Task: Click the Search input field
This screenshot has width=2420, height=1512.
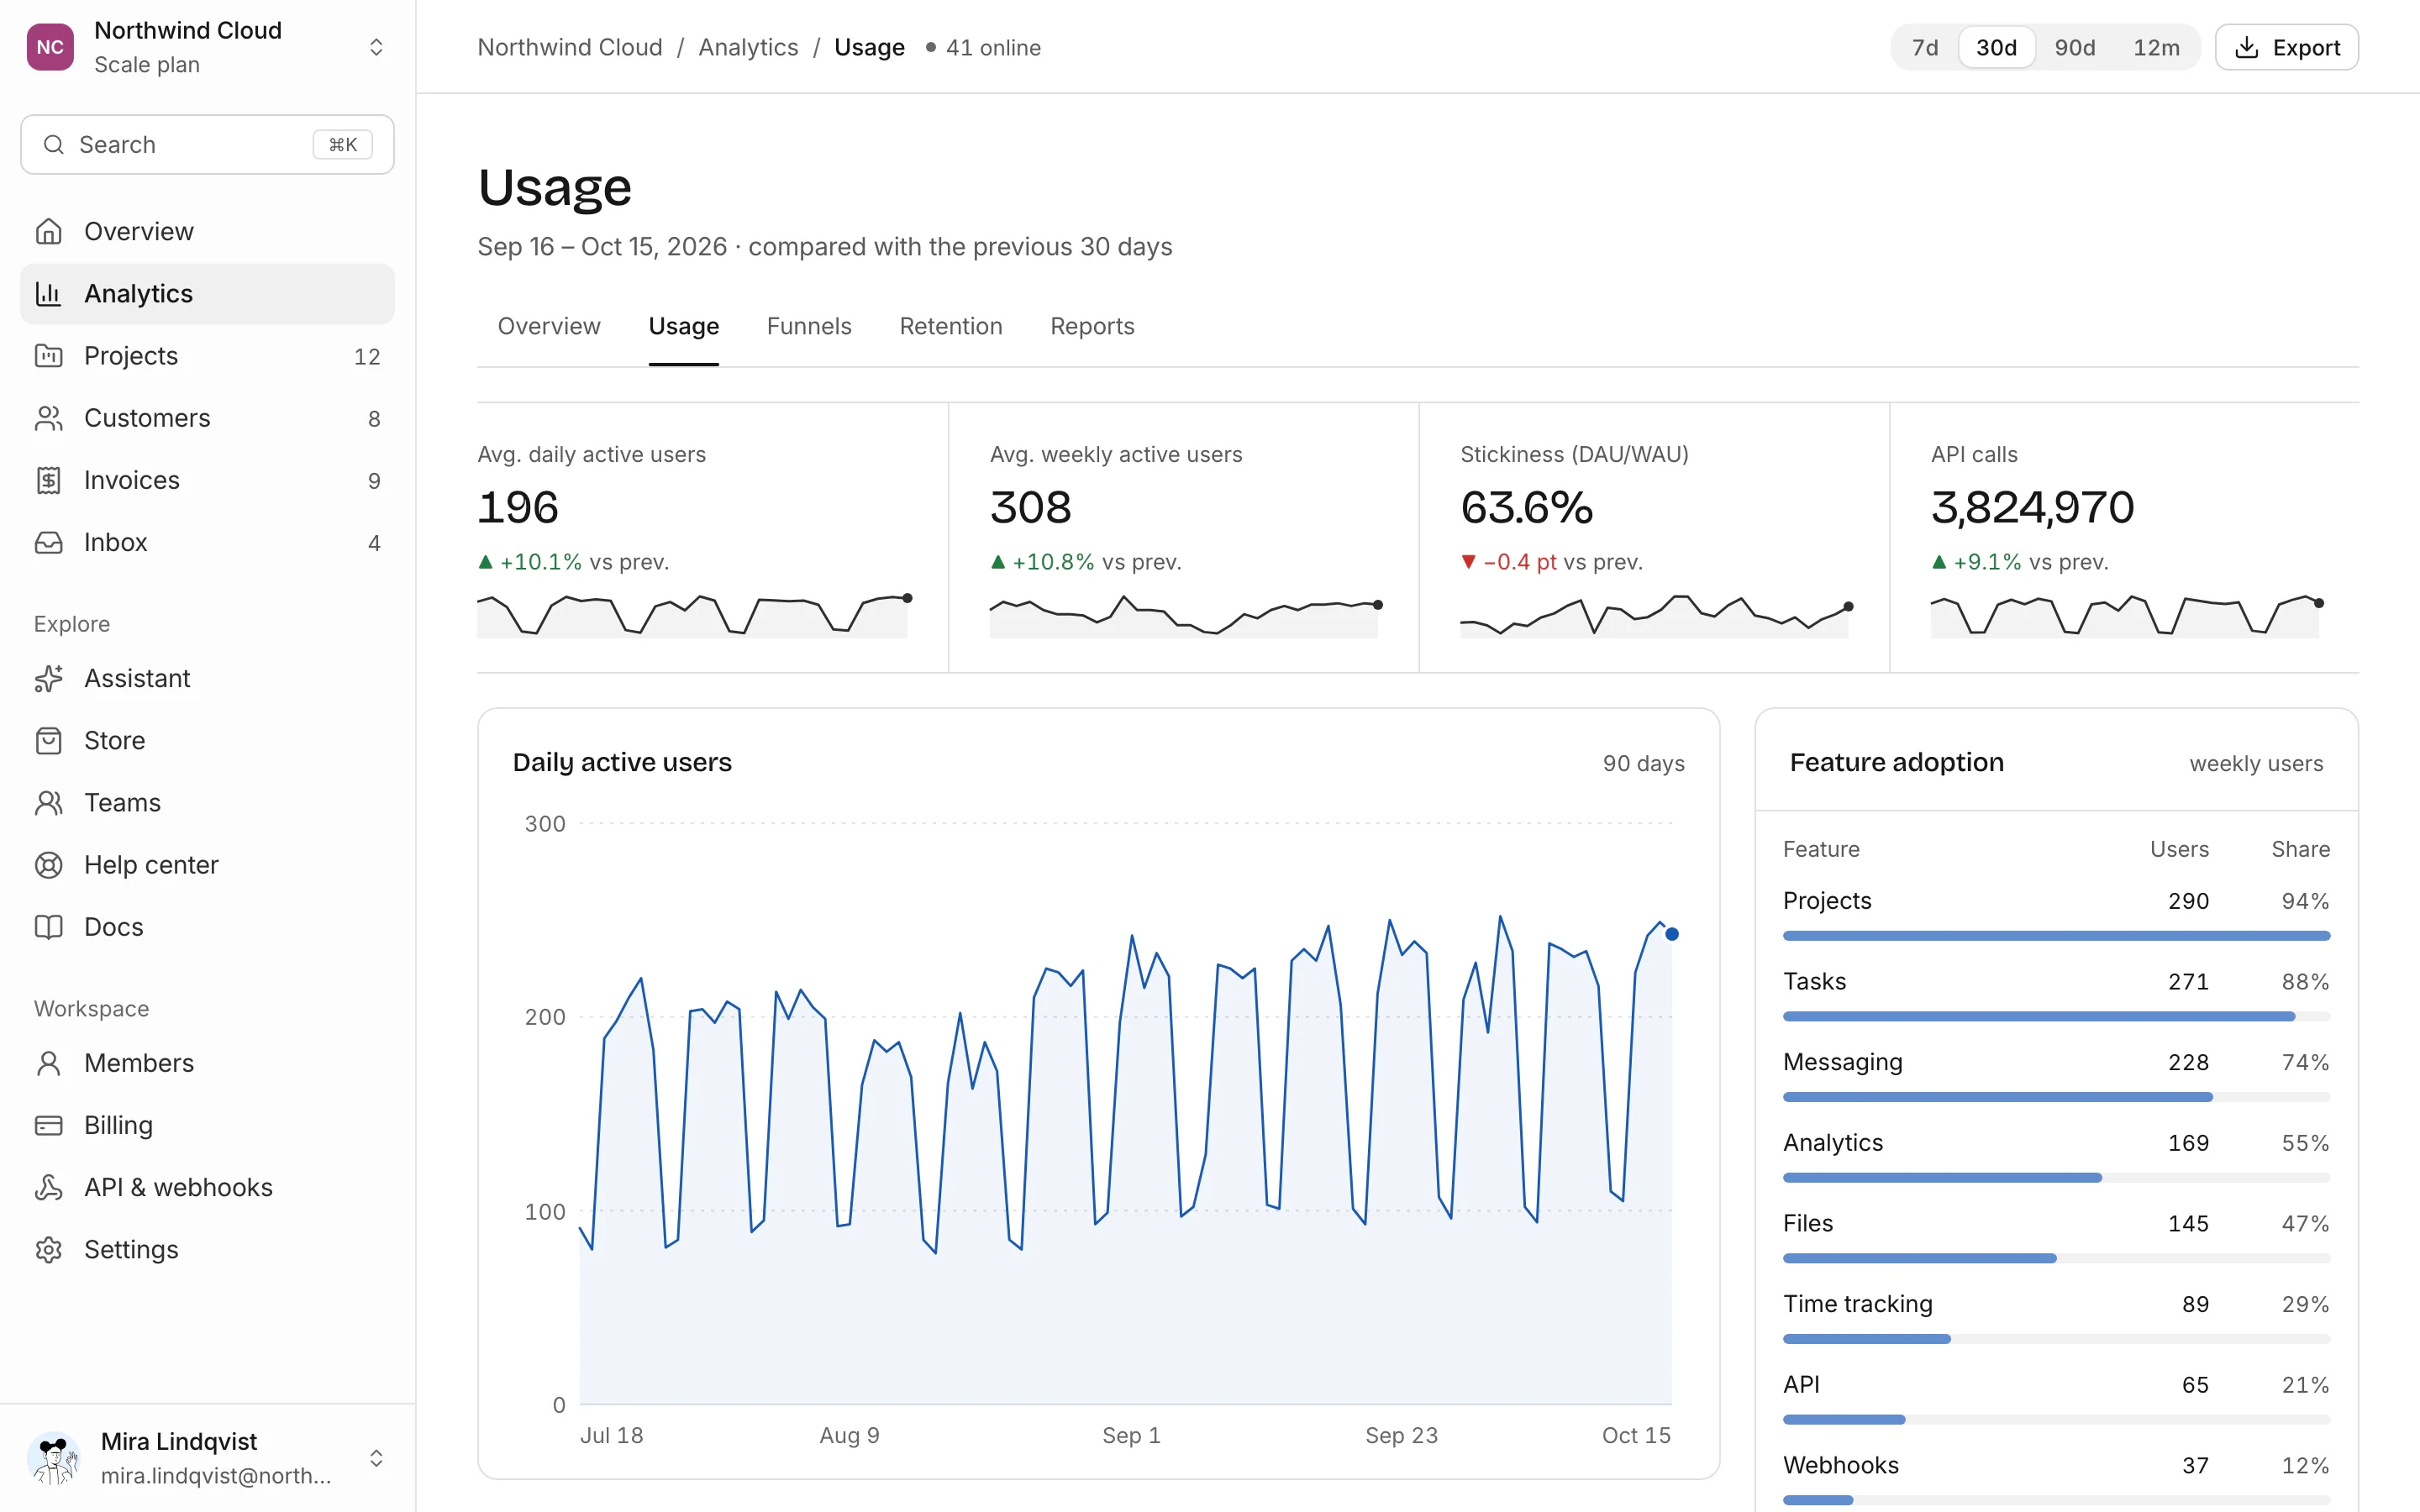Action: click(207, 144)
